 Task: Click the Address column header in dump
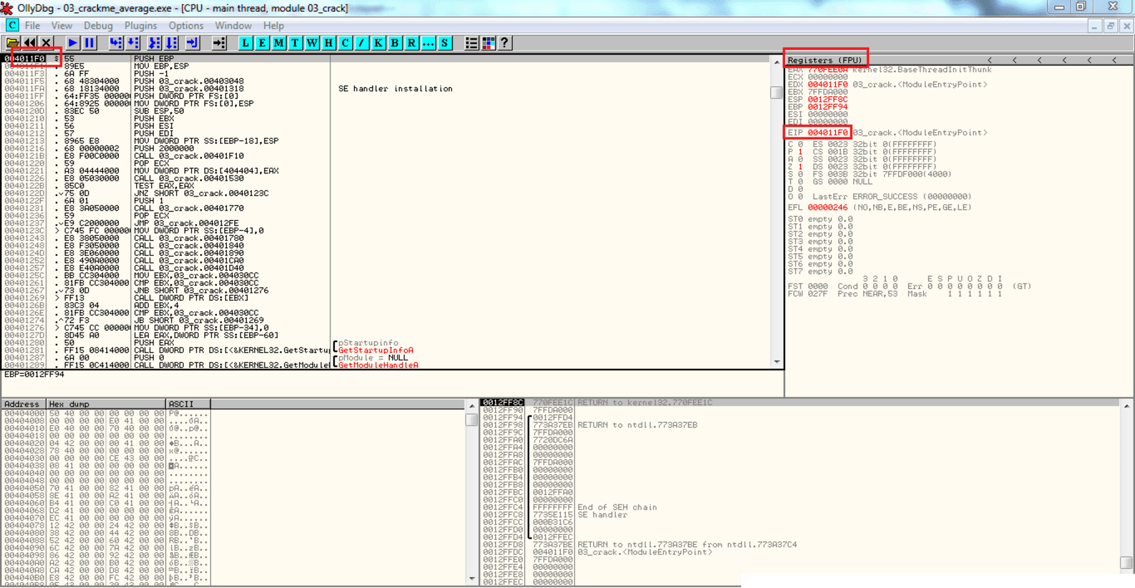click(x=24, y=404)
